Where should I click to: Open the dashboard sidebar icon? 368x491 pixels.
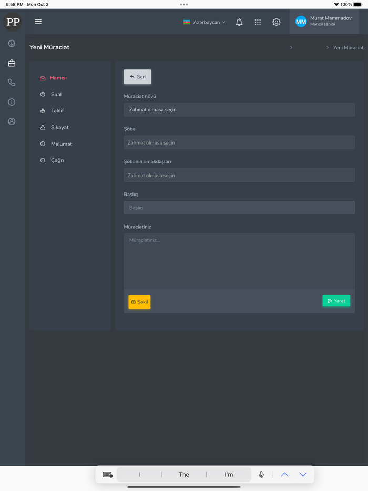[12, 44]
